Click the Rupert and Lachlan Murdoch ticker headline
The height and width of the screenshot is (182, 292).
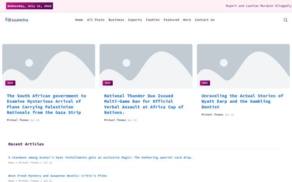click(x=258, y=6)
